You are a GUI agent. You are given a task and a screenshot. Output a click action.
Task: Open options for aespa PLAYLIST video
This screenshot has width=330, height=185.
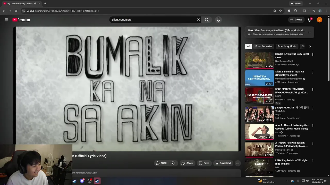click(x=313, y=108)
